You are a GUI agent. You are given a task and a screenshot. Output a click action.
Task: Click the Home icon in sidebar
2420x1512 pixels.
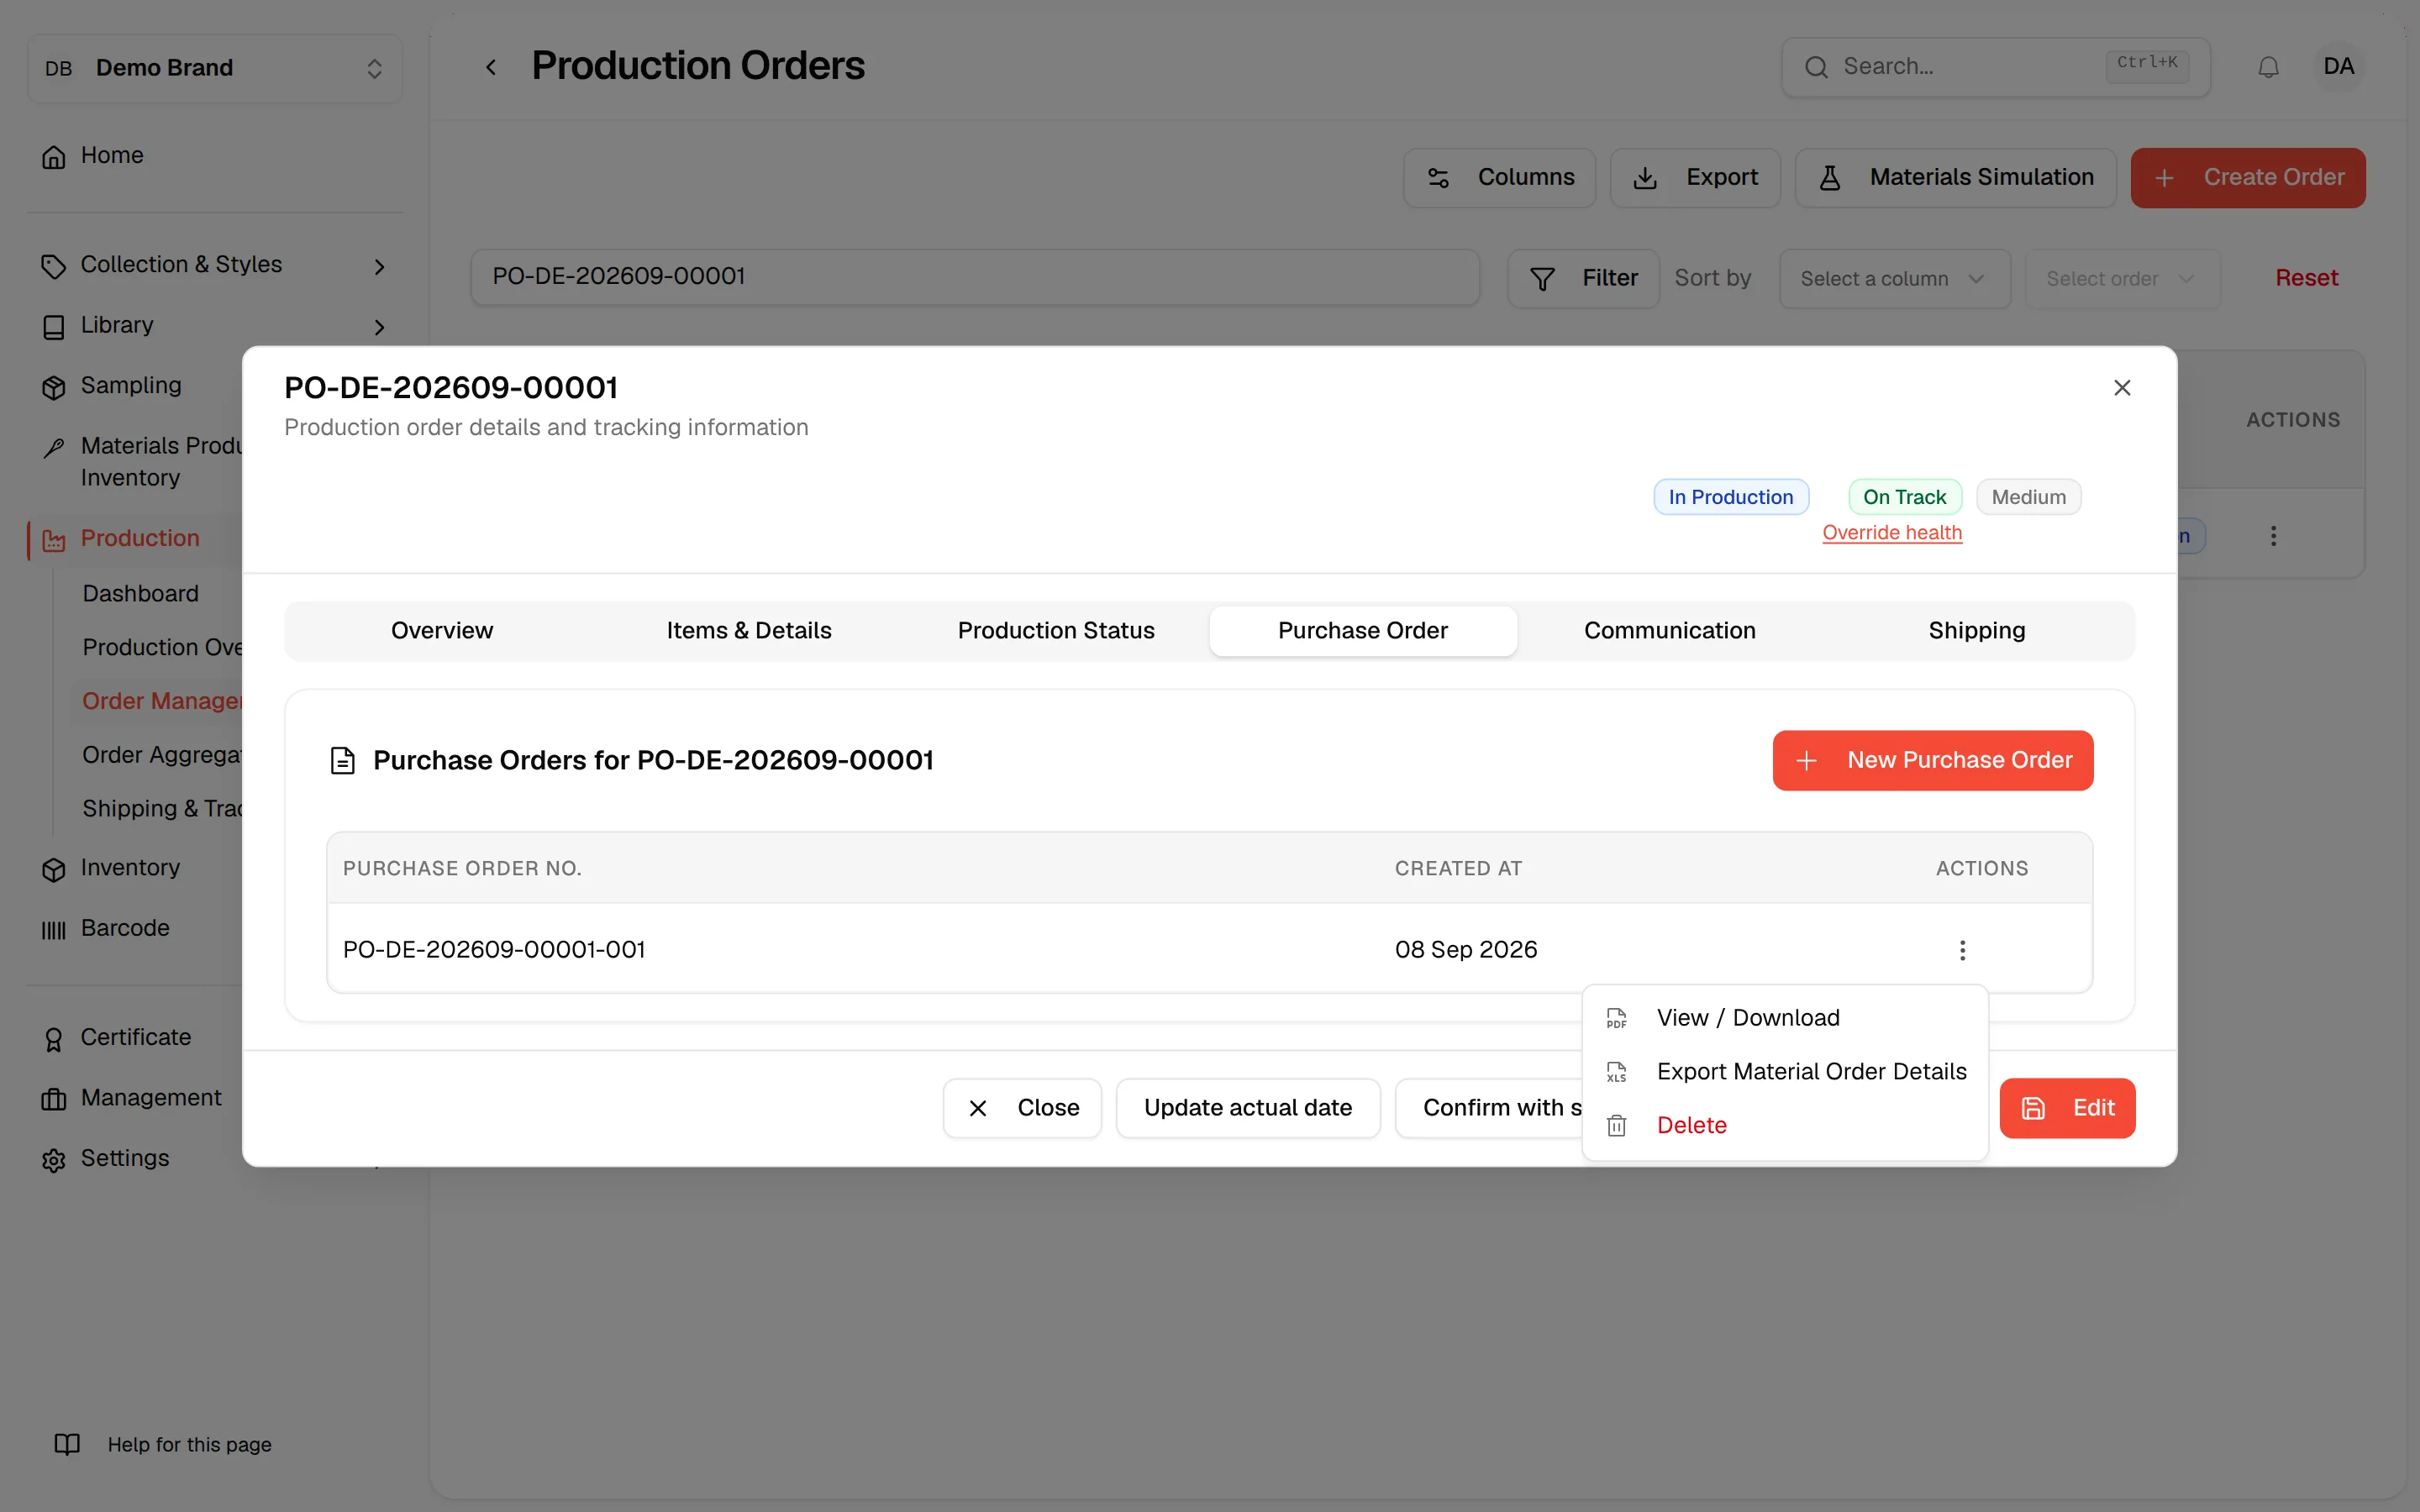click(54, 157)
